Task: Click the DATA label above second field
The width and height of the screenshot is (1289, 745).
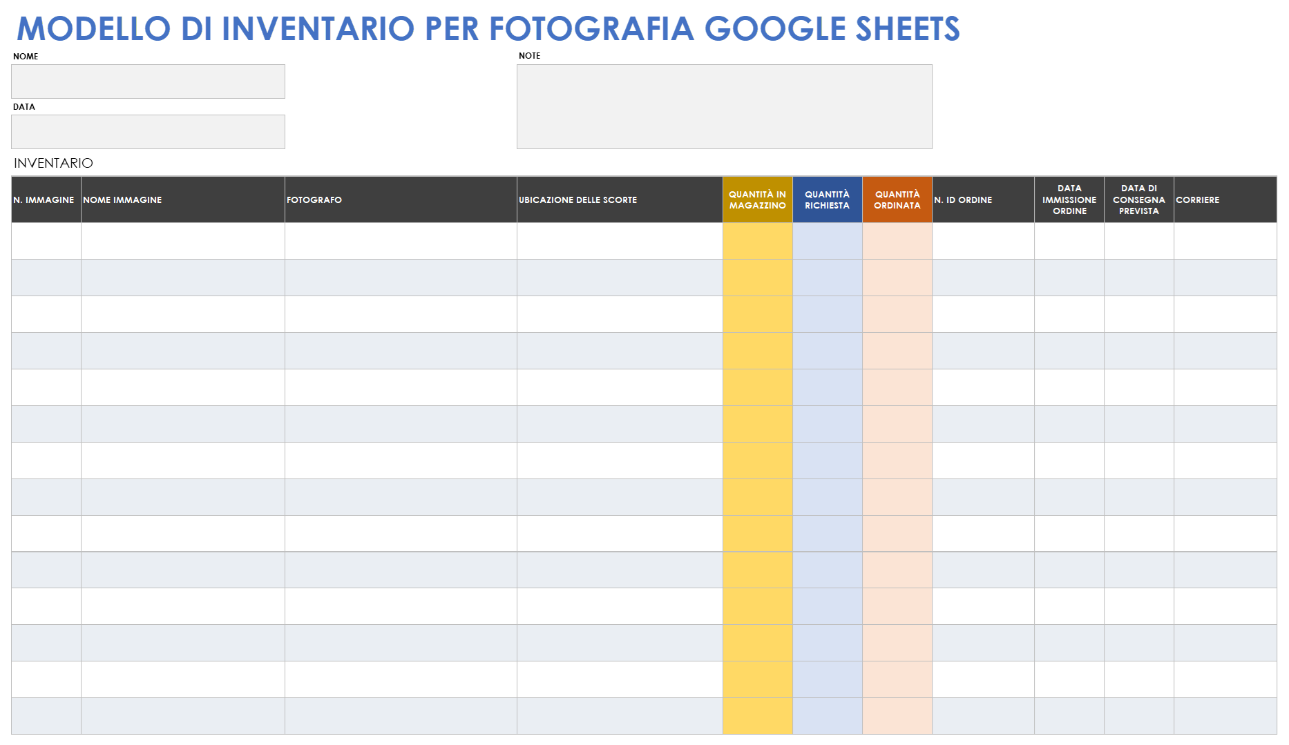Action: click(24, 107)
